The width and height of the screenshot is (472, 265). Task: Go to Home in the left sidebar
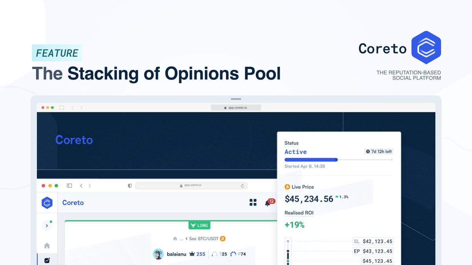47,246
